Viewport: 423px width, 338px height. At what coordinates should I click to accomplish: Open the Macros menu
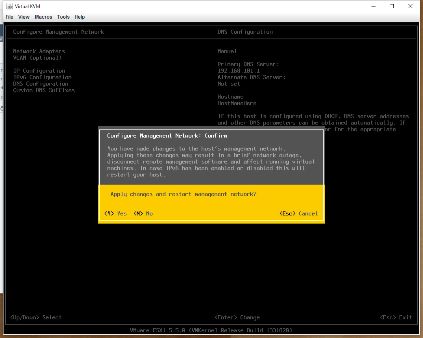(43, 17)
